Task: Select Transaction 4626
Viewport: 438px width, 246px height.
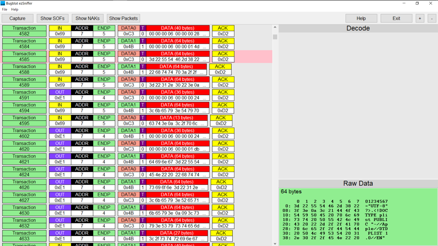Action: pyautogui.click(x=24, y=184)
